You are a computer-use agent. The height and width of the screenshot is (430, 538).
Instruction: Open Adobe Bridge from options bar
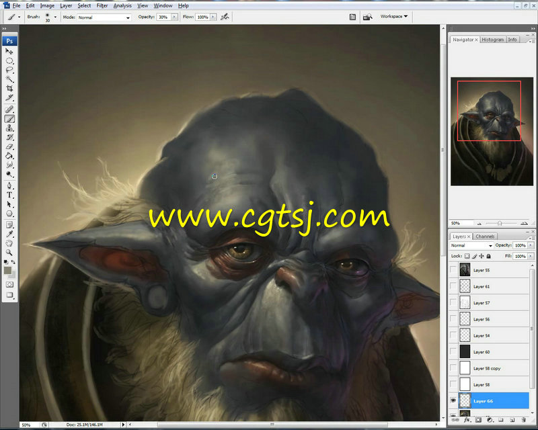point(367,17)
